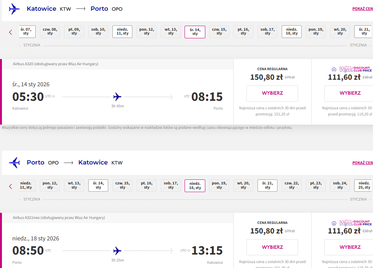Show earlier return dates with left chevron
The image size is (373, 268).
[x=10, y=186]
